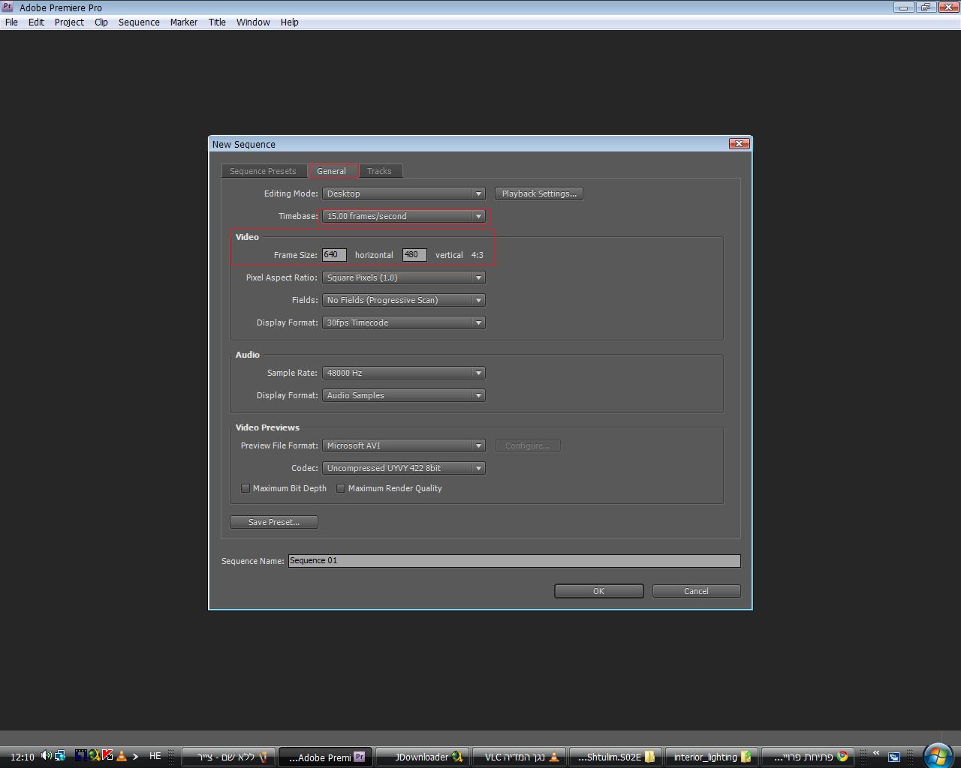The width and height of the screenshot is (961, 768).
Task: Switch to the Chrome taskbar window
Action: click(809, 757)
